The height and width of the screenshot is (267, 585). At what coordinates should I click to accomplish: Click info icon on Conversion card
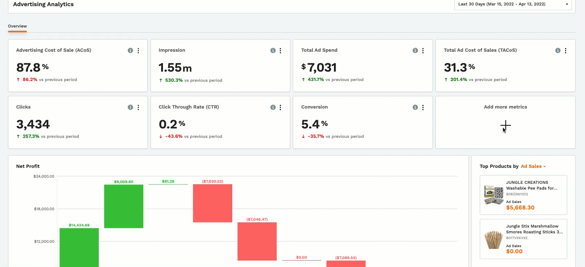tap(415, 107)
